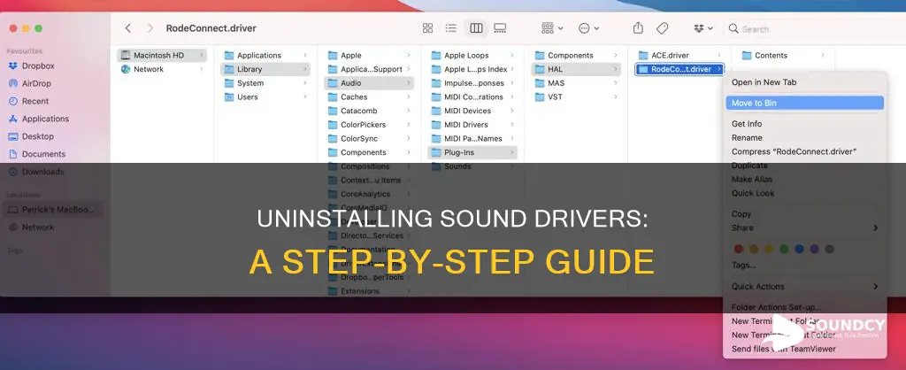Select the Apple Loops folder
The width and height of the screenshot is (906, 370).
point(472,55)
